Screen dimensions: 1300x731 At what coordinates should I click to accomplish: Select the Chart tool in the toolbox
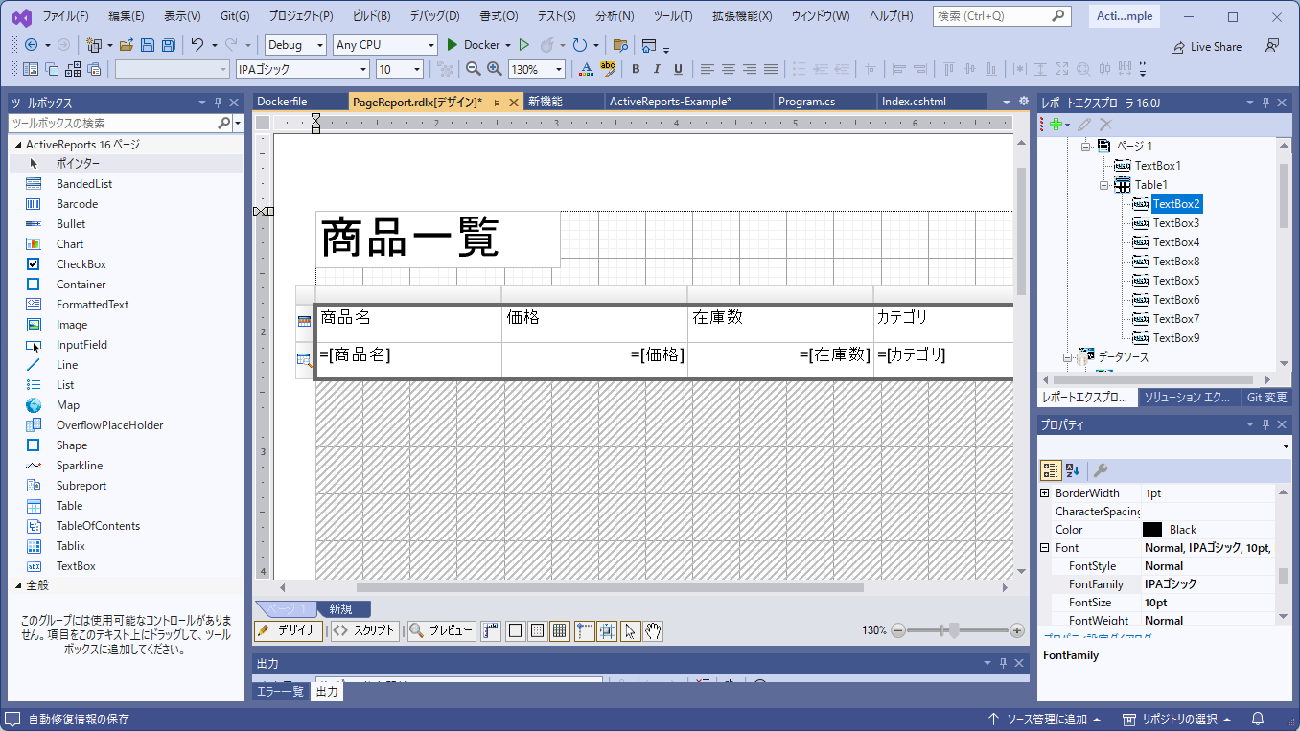(126, 244)
